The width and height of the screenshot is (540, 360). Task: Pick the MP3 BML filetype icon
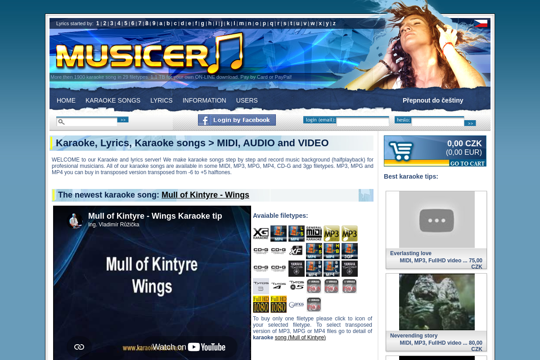tap(332, 234)
